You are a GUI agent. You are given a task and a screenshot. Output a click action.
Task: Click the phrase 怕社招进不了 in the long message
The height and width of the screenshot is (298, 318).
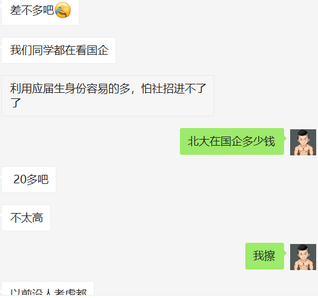point(174,89)
